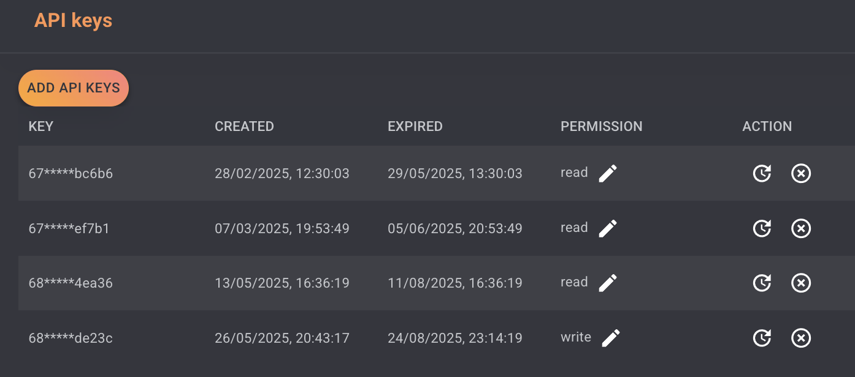Edit write permission of key 68*****de23c

click(x=611, y=338)
